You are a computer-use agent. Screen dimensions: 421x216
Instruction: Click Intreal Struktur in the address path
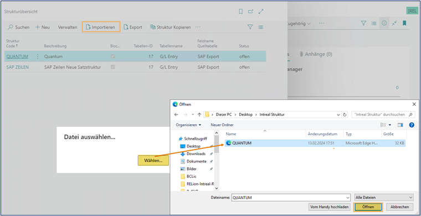[272, 115]
